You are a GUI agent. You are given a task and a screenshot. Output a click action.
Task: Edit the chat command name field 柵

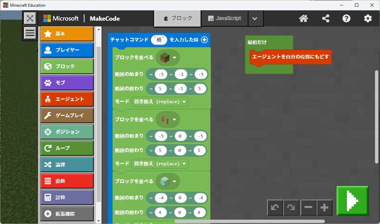coord(159,40)
